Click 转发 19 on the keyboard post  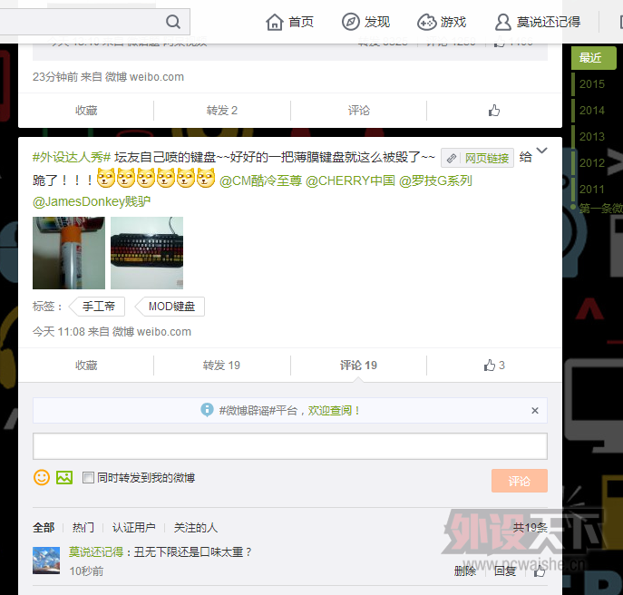point(221,366)
